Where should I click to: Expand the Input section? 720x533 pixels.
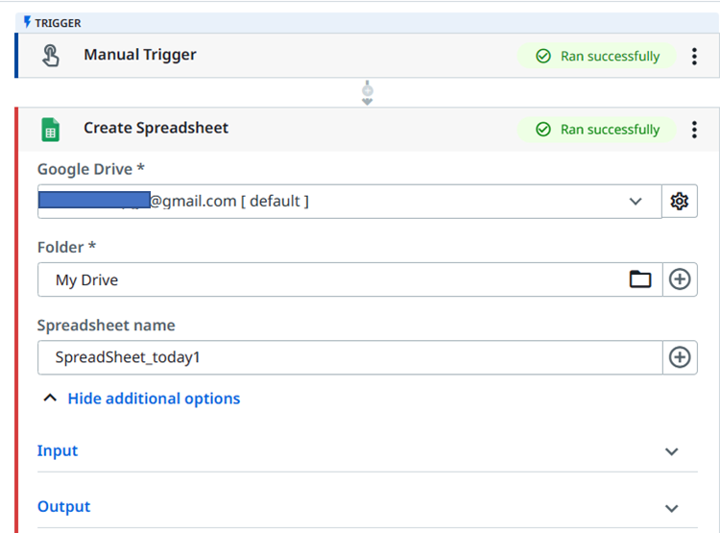(x=671, y=451)
